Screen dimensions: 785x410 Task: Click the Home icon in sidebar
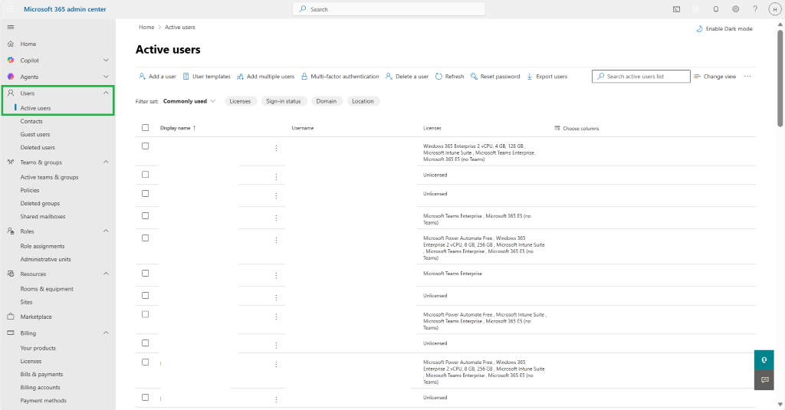pyautogui.click(x=11, y=44)
